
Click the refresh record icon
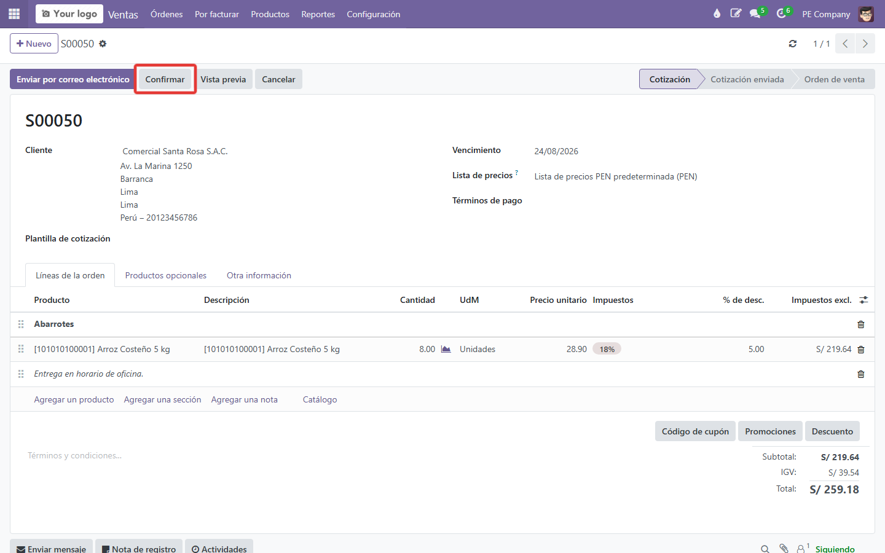793,44
